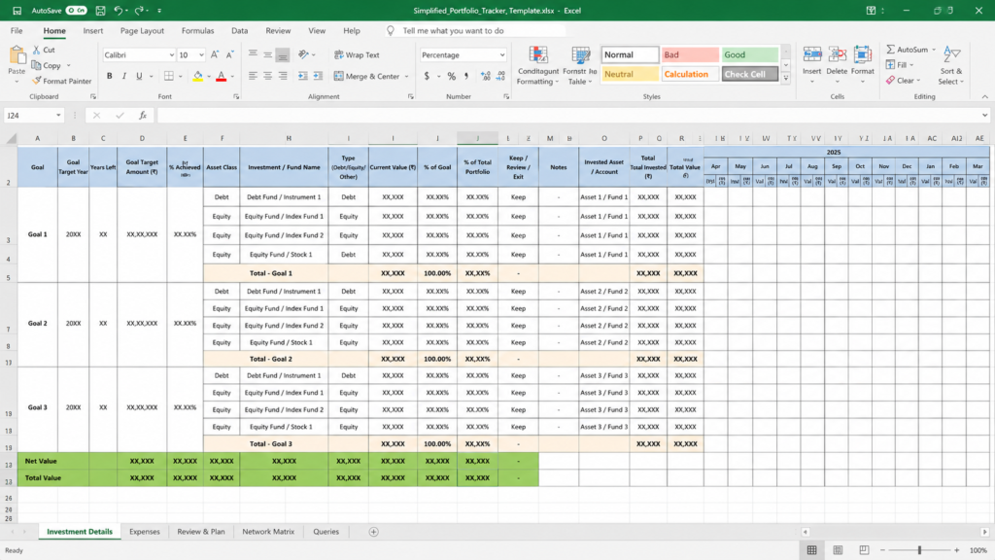Image resolution: width=995 pixels, height=560 pixels.
Task: Click the Decrease Font Size icon
Action: click(229, 55)
